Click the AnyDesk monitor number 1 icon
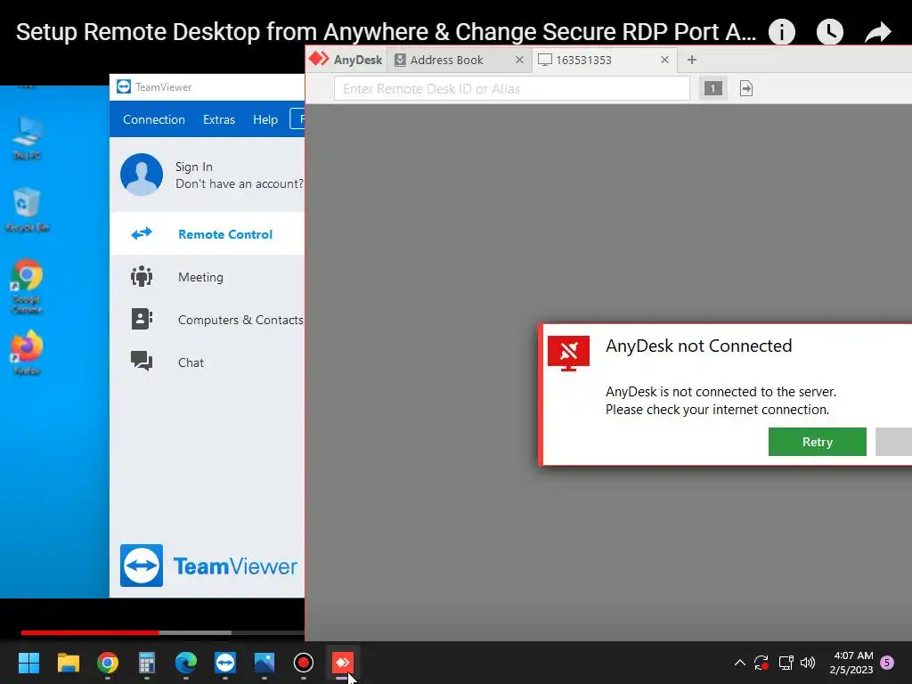912x684 pixels. [x=713, y=88]
